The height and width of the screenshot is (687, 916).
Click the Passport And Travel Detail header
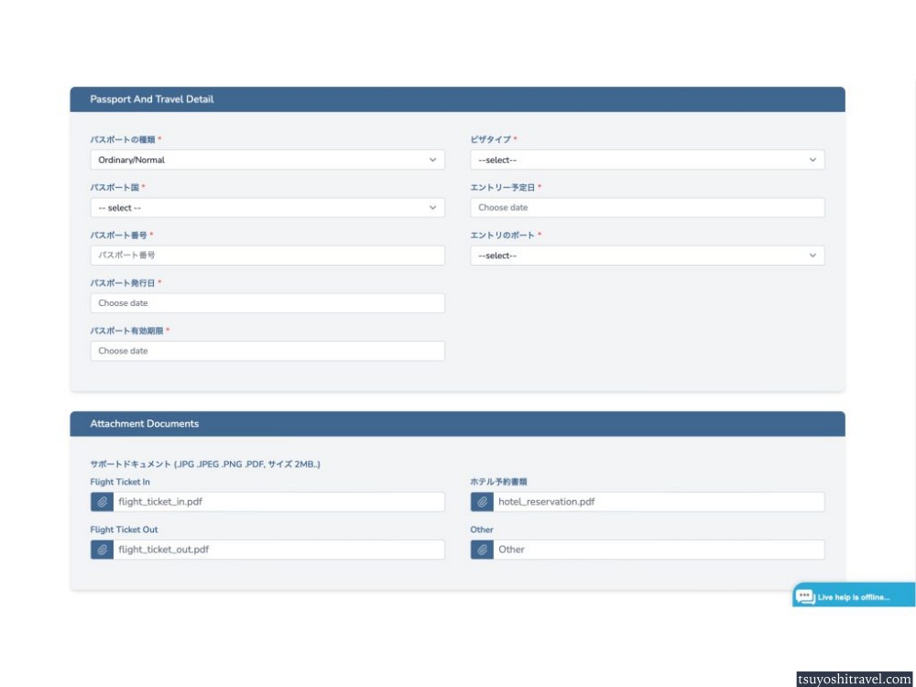[x=152, y=99]
